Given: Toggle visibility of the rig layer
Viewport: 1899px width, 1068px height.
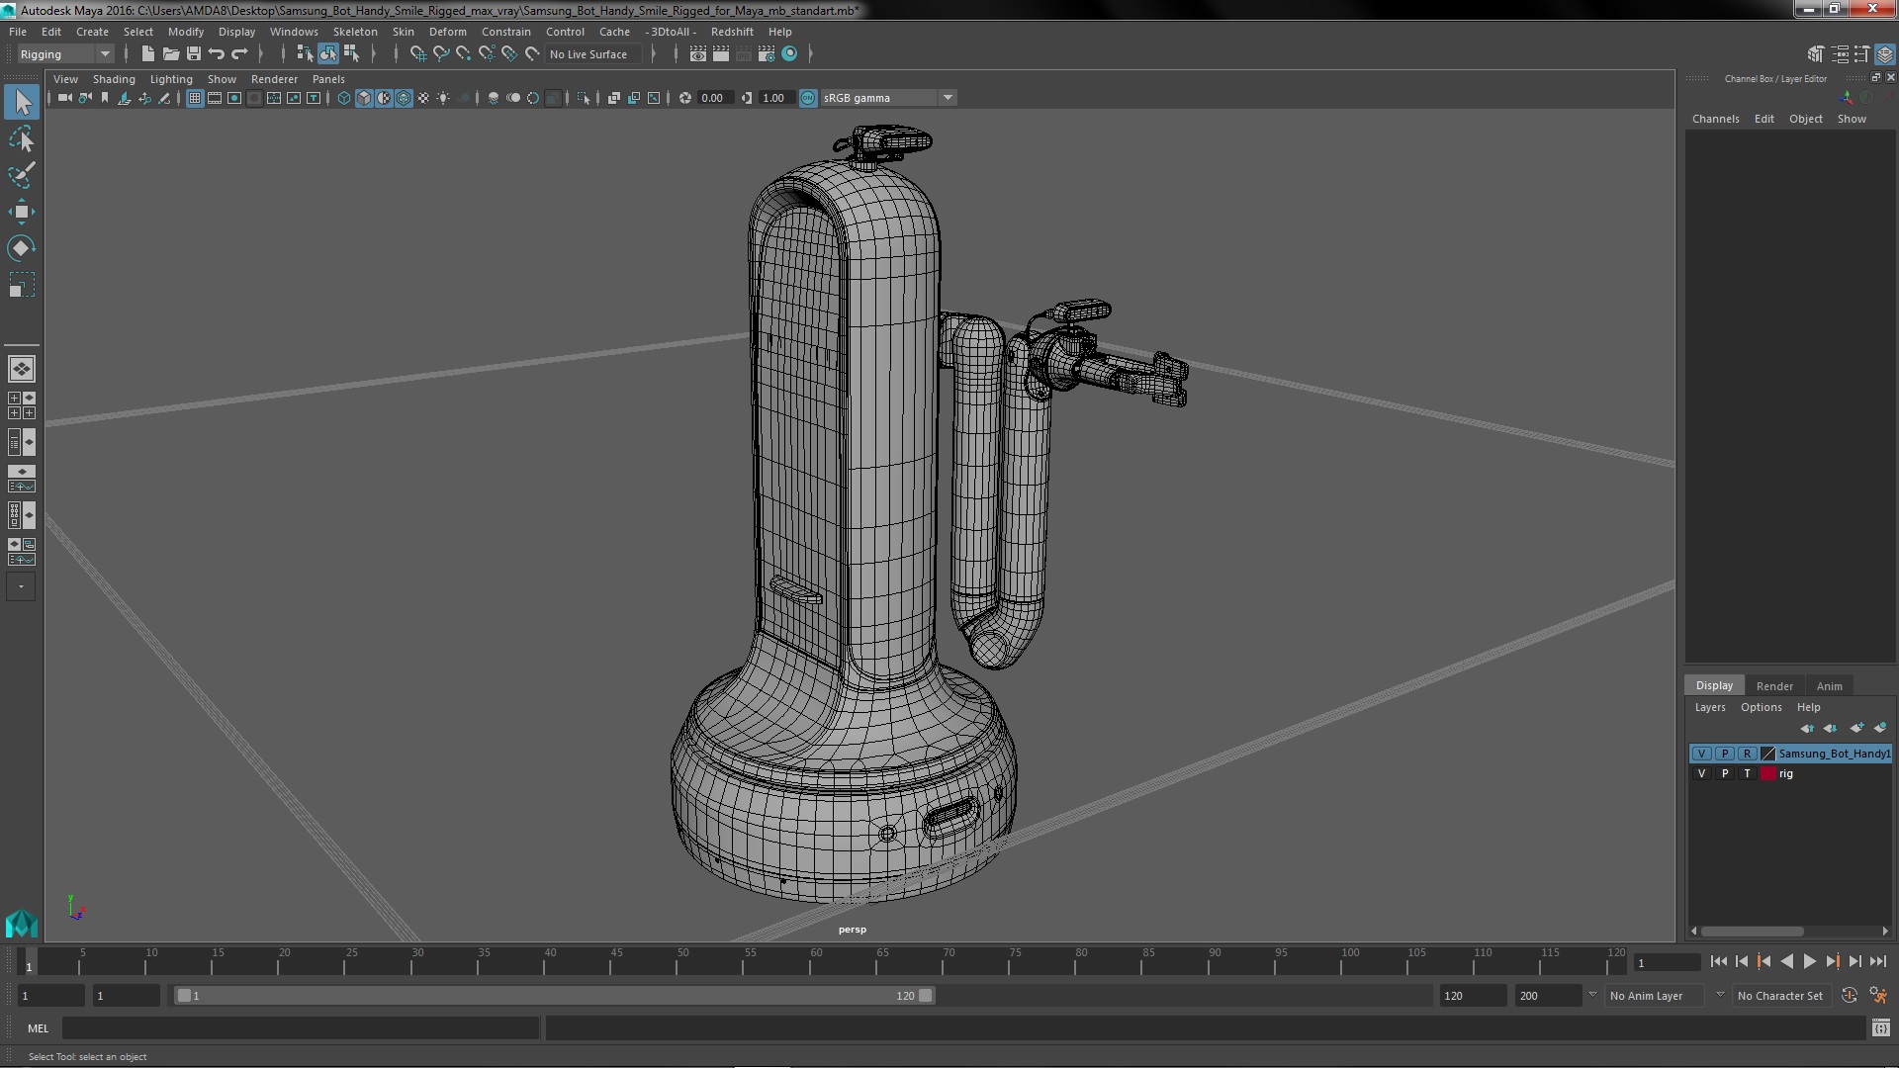Looking at the screenshot, I should coord(1701,773).
